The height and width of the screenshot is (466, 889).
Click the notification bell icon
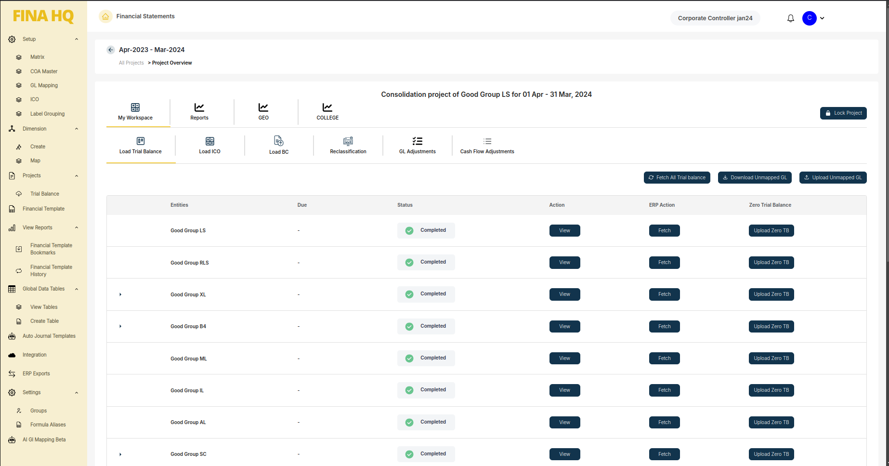click(790, 18)
